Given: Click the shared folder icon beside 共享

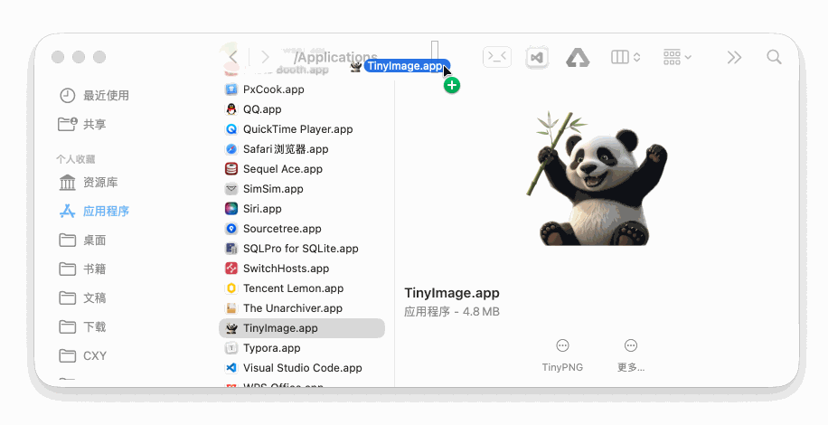Looking at the screenshot, I should (67, 125).
